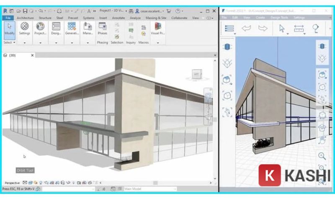Click FormIt right panel magnifier zoom icon
The width and height of the screenshot is (335, 199).
point(322,156)
